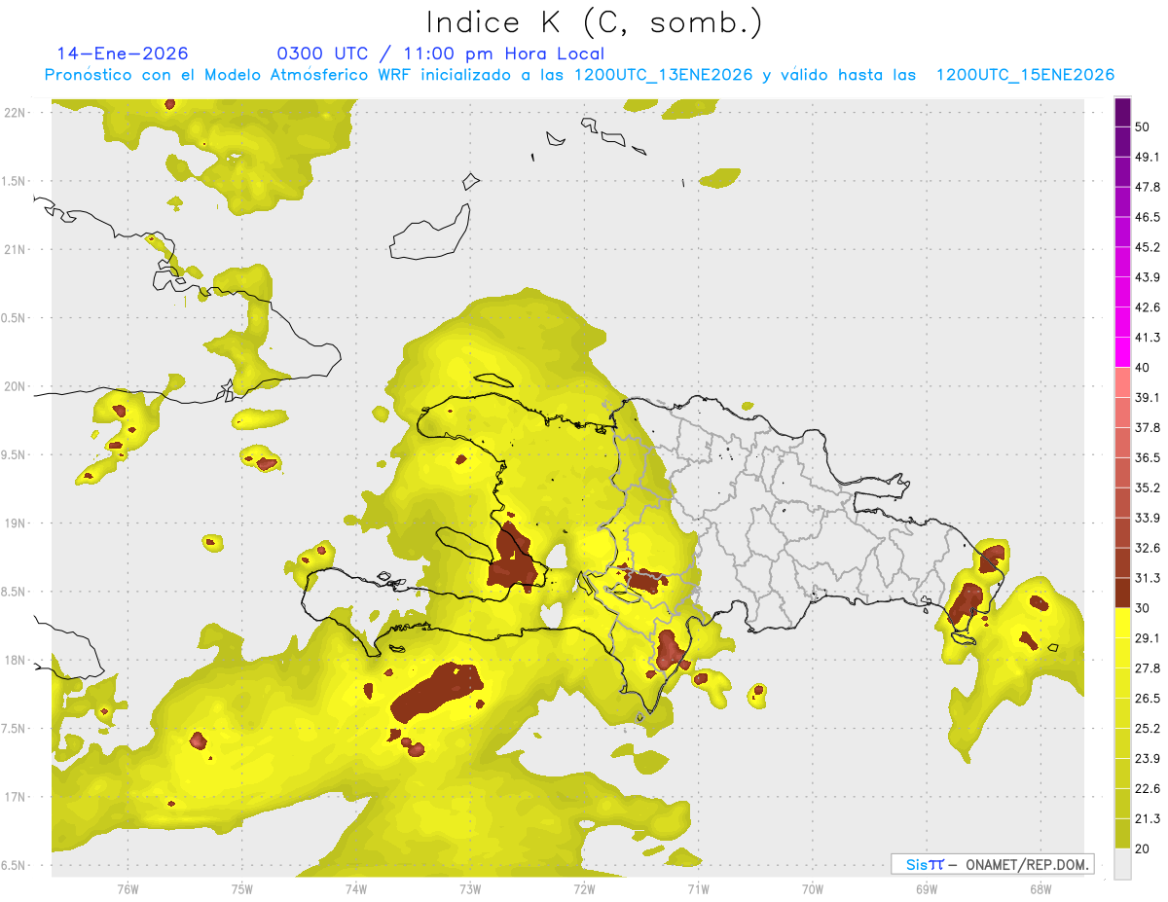The height and width of the screenshot is (902, 1168).
Task: Click the "50" colorbar value
Action: point(1143,126)
